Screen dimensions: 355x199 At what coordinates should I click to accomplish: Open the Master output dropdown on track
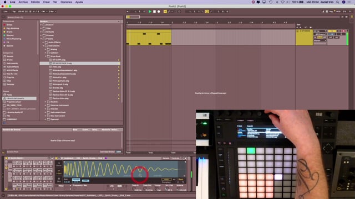320,40
